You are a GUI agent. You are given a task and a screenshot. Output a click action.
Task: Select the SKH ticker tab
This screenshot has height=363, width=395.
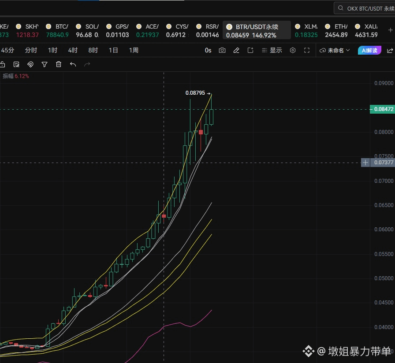coord(27,30)
